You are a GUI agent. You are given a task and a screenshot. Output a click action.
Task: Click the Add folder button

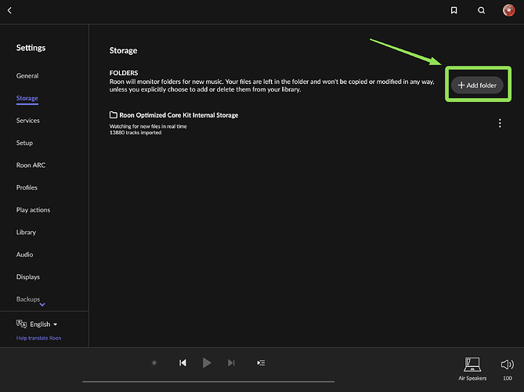click(477, 85)
